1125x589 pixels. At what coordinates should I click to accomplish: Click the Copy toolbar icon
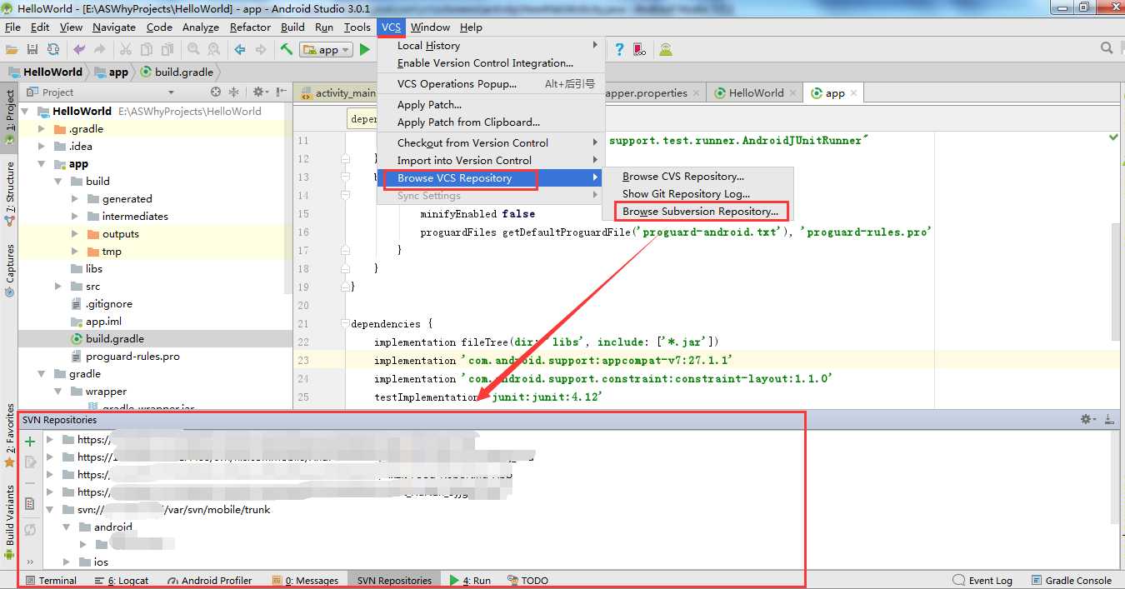point(147,50)
